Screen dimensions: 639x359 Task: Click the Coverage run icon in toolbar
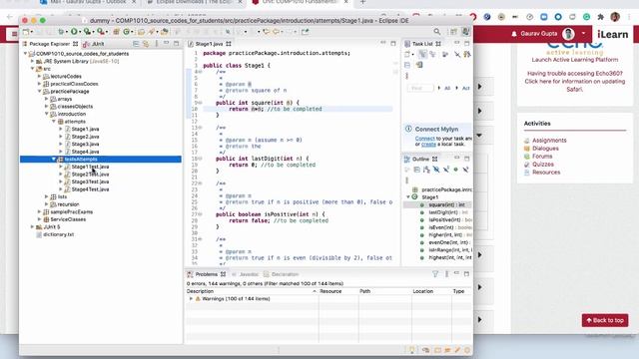(x=87, y=31)
